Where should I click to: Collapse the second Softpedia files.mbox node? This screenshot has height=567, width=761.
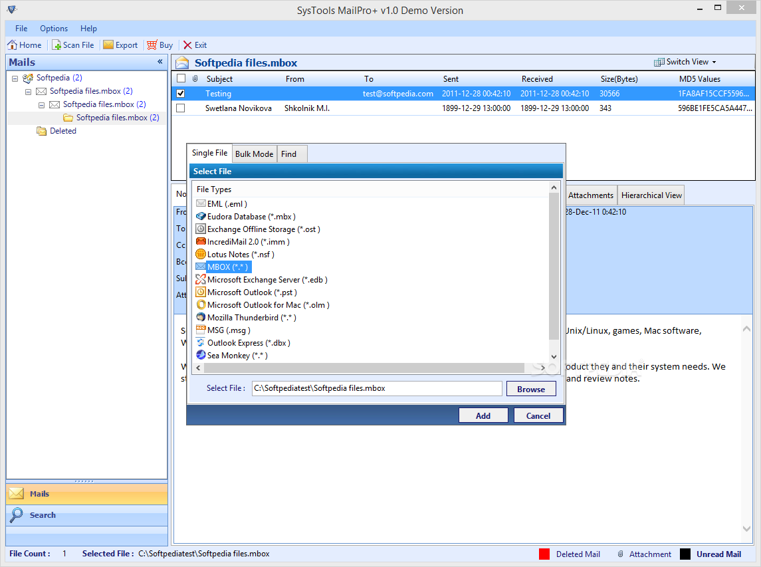click(x=41, y=104)
